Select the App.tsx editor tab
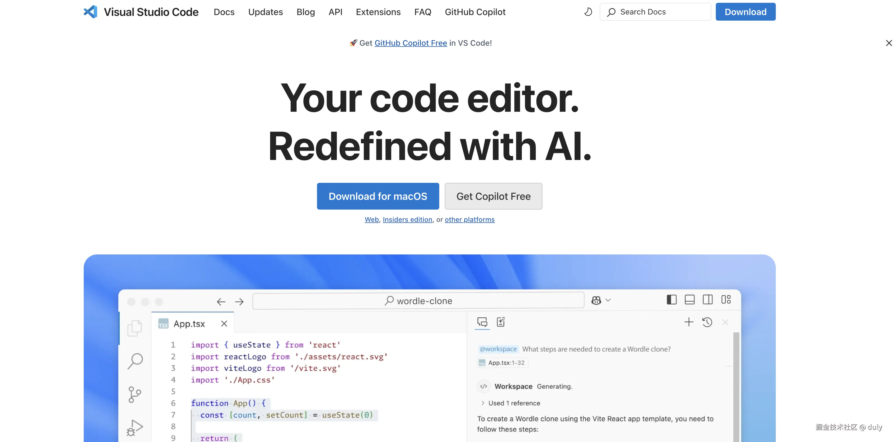 (x=189, y=324)
